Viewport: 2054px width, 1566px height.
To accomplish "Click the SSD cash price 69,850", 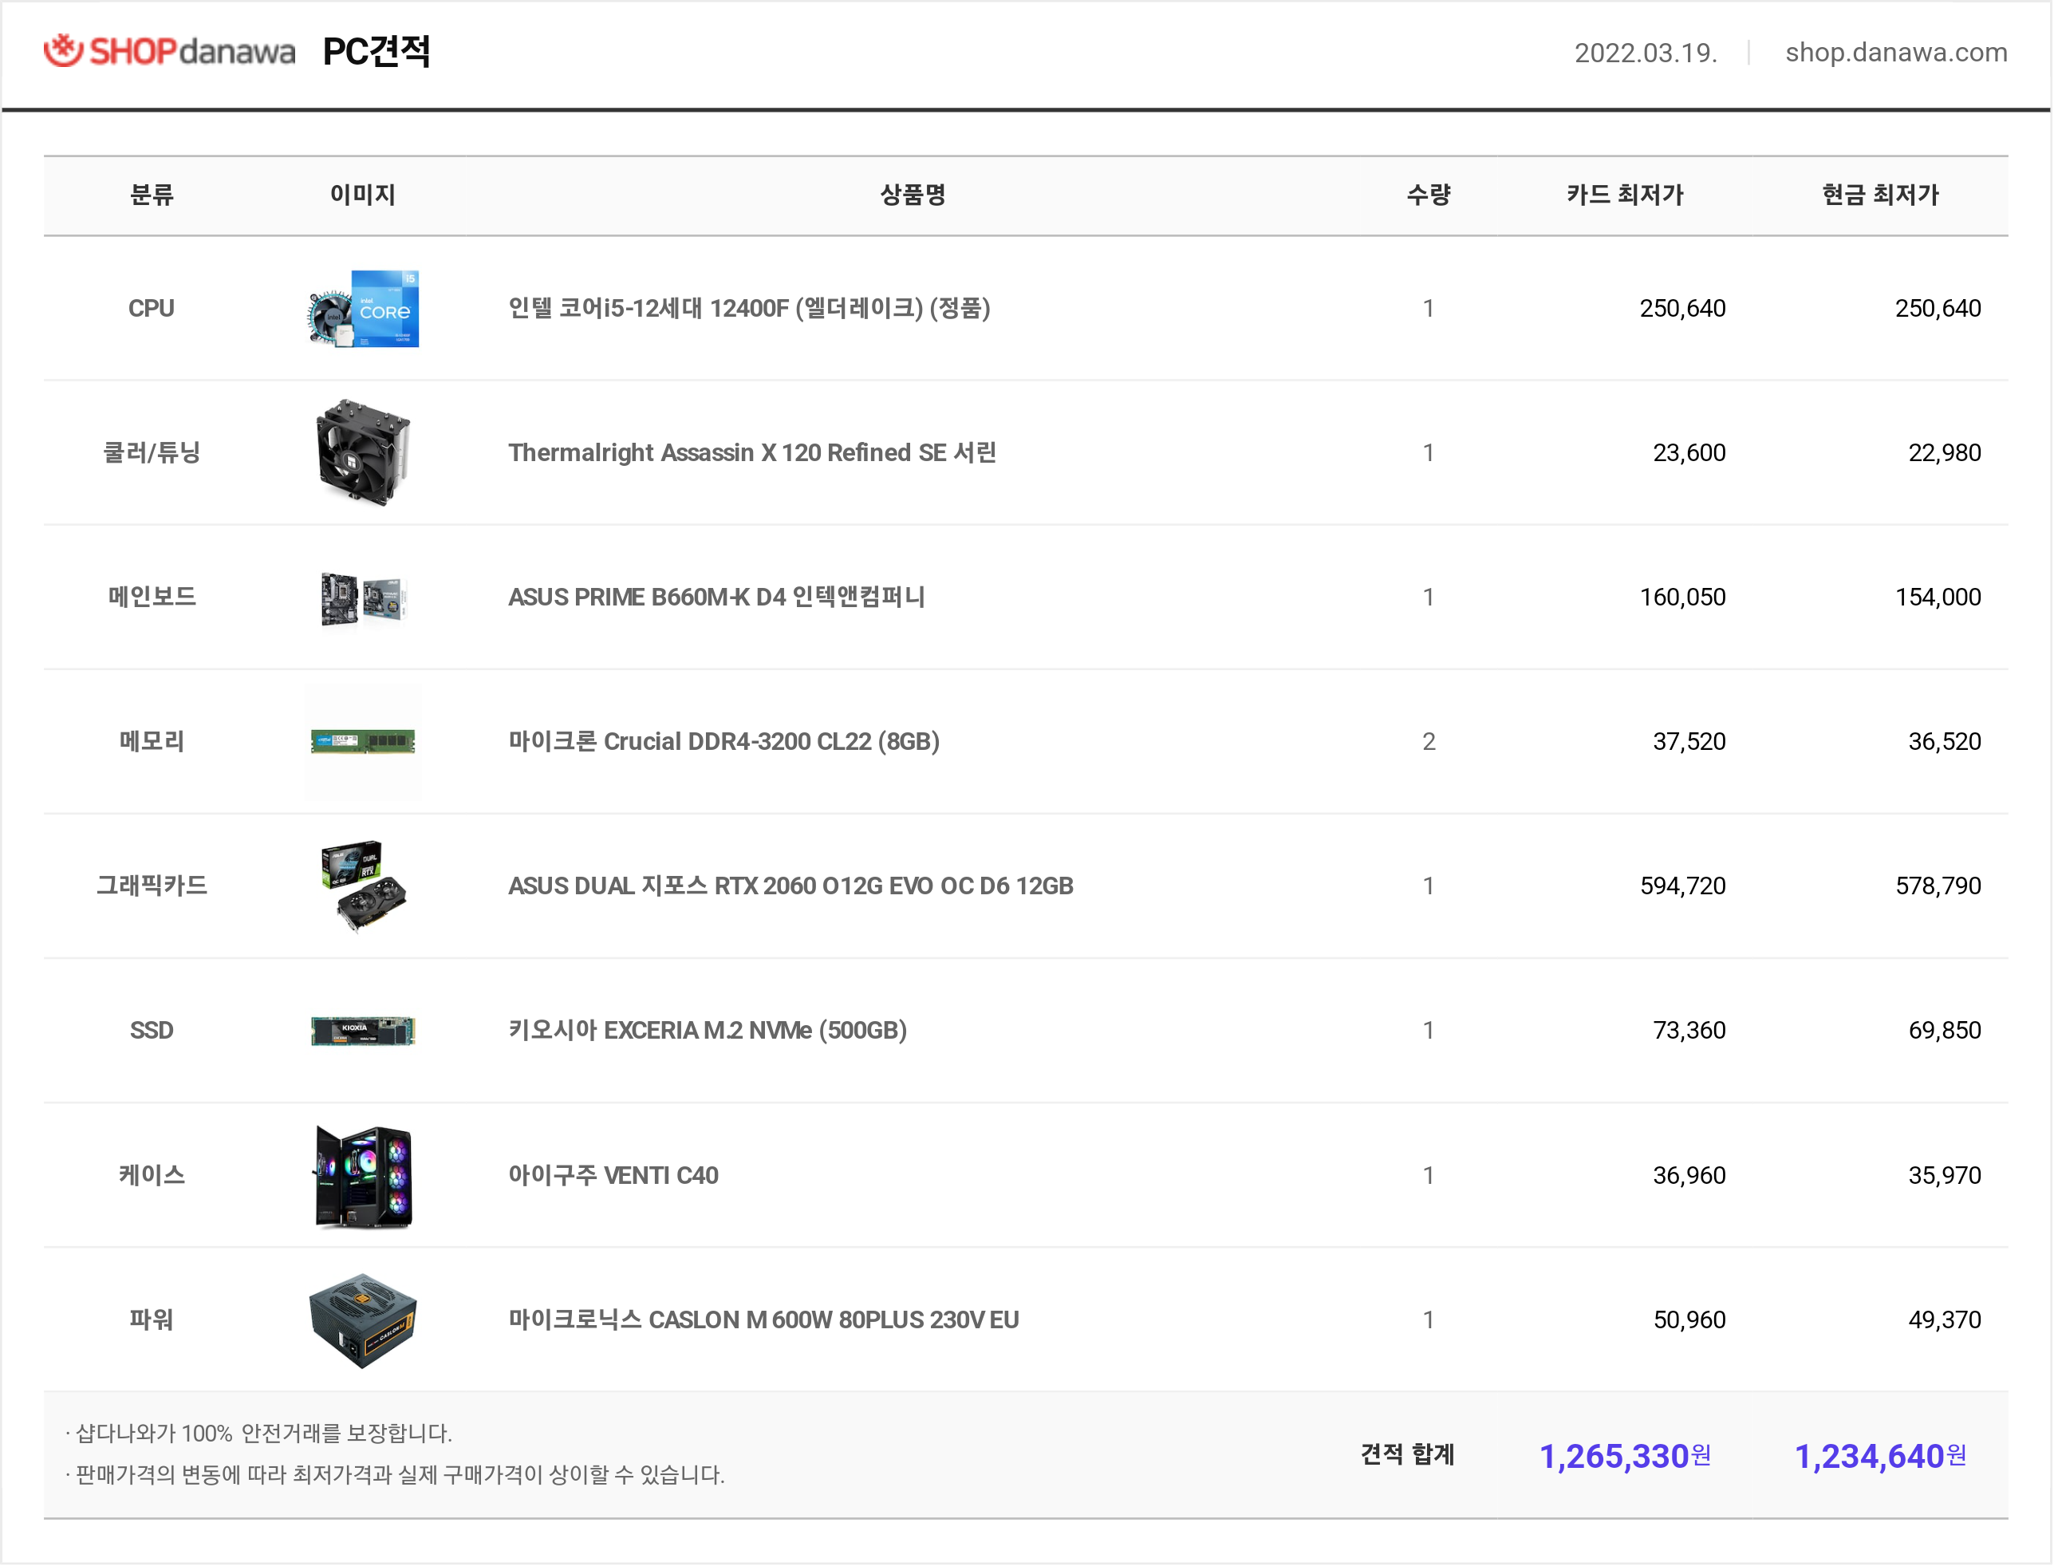I will pos(1945,1031).
